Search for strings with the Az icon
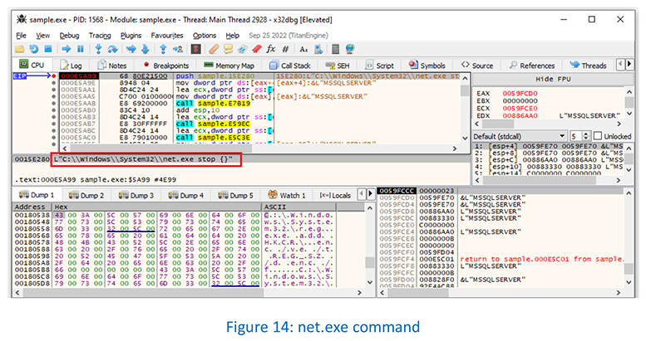Screen dimensions: 646x341 point(303,49)
